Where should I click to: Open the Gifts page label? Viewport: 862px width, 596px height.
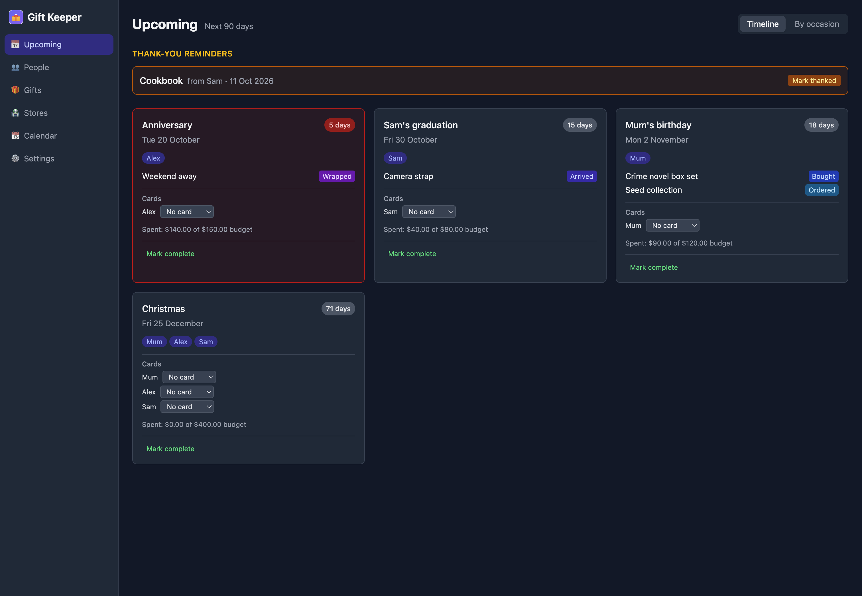pos(32,90)
